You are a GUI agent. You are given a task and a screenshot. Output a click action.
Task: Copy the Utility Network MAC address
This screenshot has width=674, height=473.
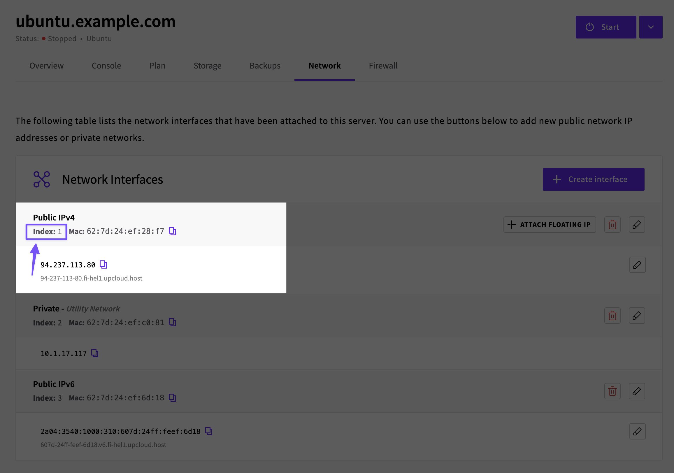[x=172, y=322]
